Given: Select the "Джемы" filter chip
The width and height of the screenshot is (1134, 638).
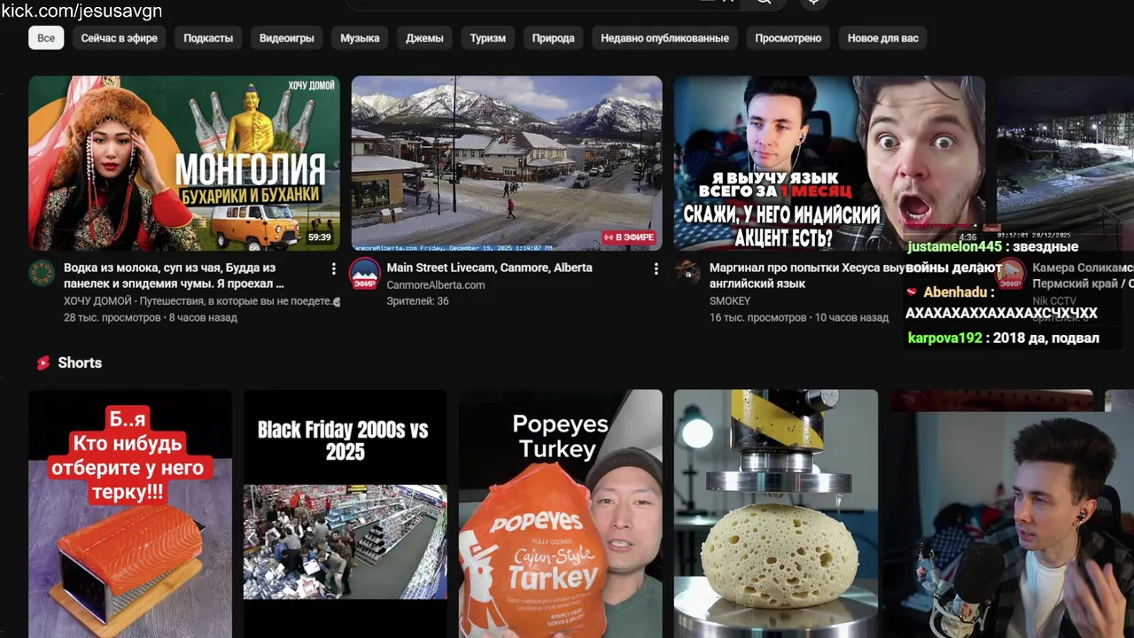Looking at the screenshot, I should 424,38.
